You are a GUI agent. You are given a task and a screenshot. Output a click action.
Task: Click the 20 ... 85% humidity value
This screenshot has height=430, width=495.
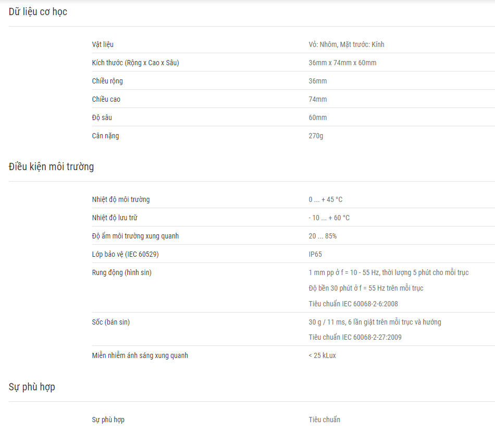323,236
